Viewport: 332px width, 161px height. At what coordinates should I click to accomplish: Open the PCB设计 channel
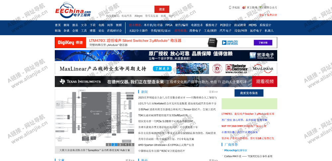click(225, 25)
